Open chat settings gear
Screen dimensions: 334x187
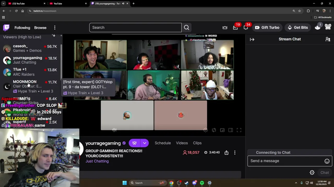pyautogui.click(x=312, y=172)
